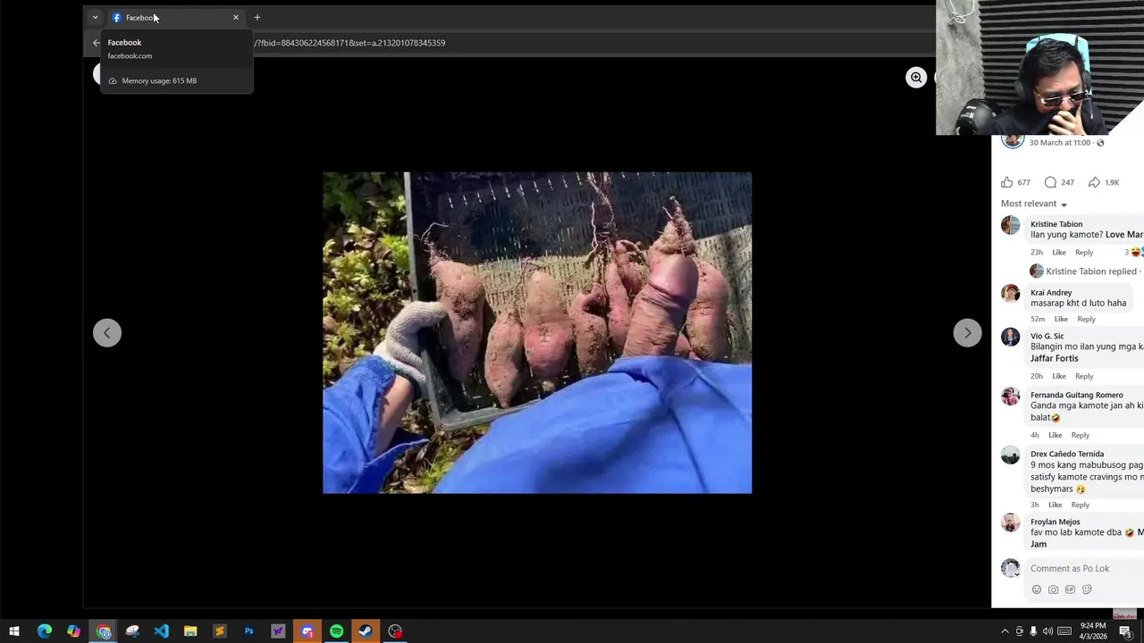This screenshot has height=643, width=1144.
Task: Close the Facebook tab
Action: (x=236, y=17)
